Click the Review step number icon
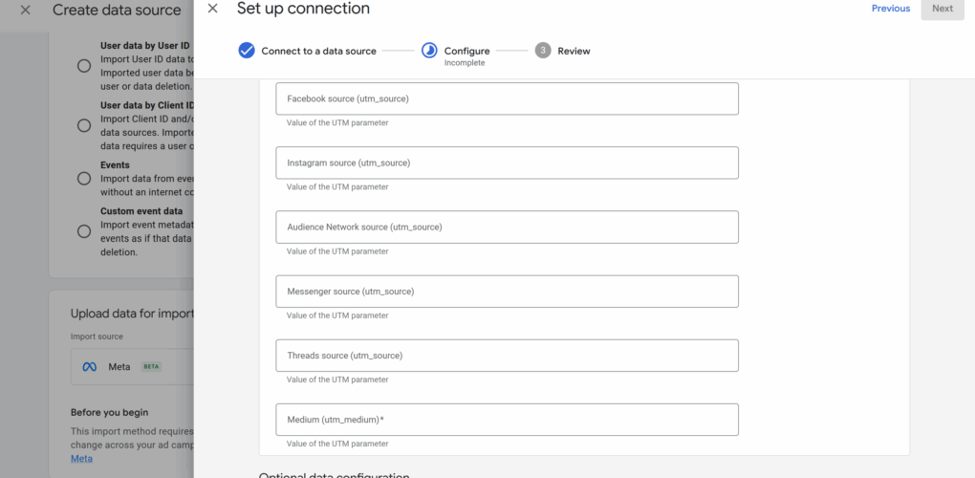Image resolution: width=975 pixels, height=478 pixels. 543,51
